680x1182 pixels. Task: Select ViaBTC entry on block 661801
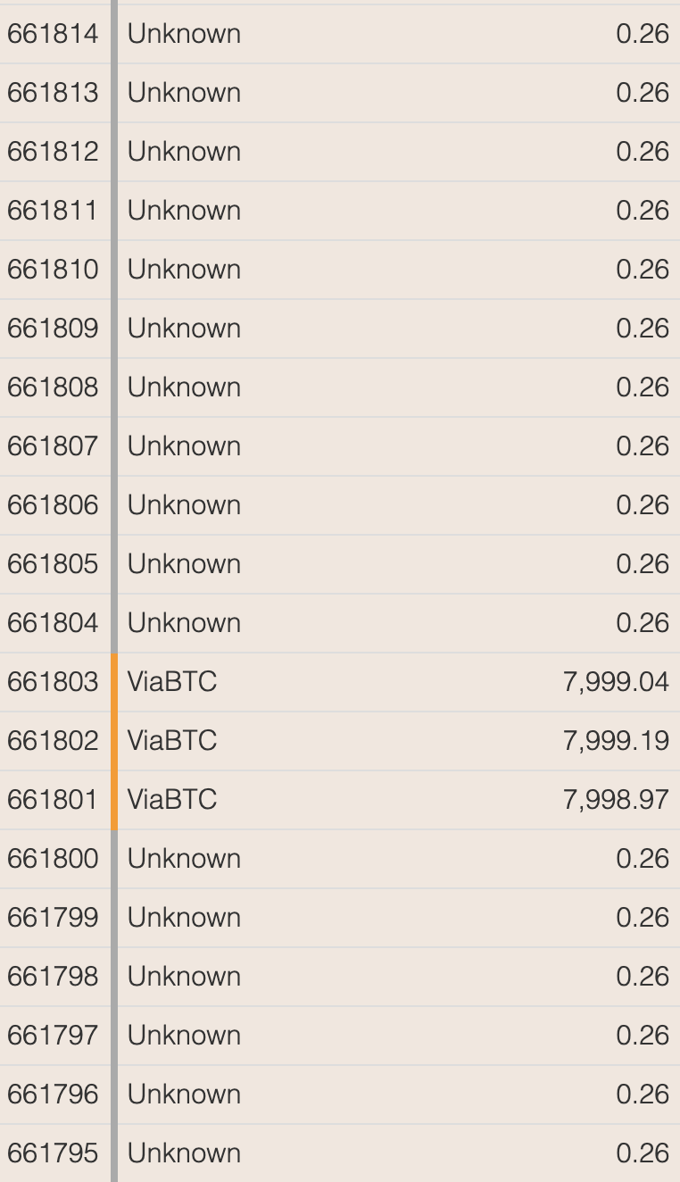click(x=172, y=800)
